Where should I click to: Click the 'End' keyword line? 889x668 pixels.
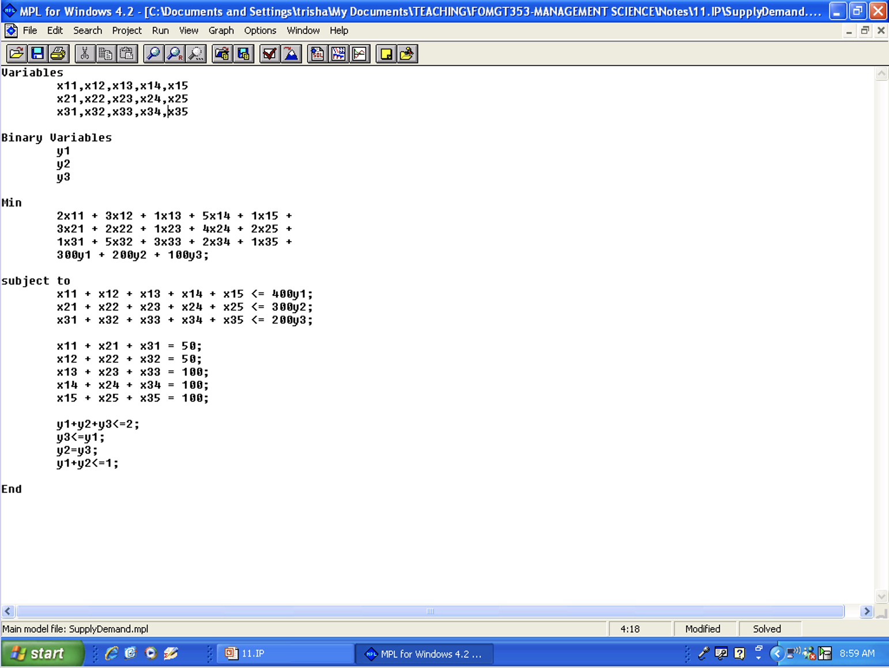12,489
